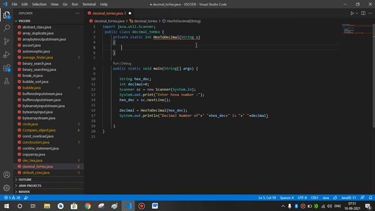Open the run button dropdown arrow
This screenshot has height=211, width=375.
tap(357, 13)
